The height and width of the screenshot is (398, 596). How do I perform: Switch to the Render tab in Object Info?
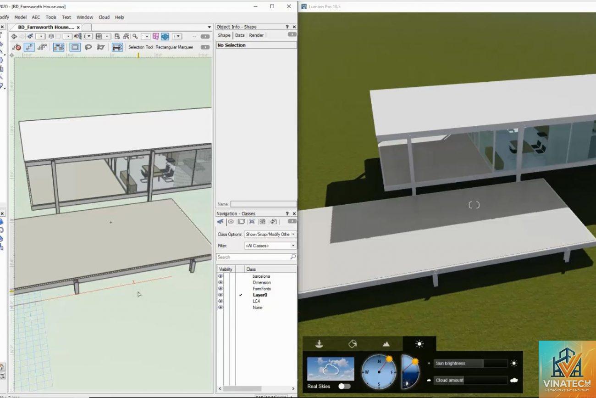tap(256, 35)
